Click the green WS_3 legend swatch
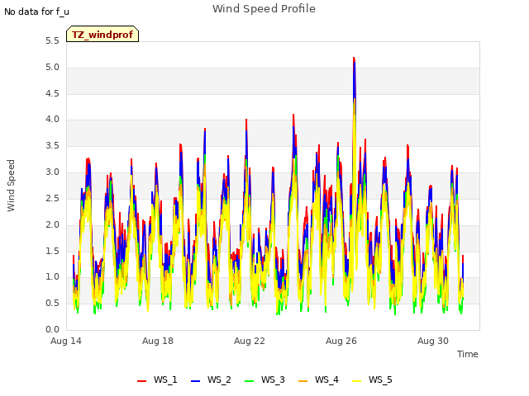Image resolution: width=529 pixels, height=396 pixels. [x=249, y=381]
